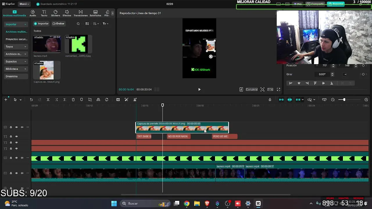Open the Menú dropdown
372x209 pixels.
pyautogui.click(x=24, y=4)
